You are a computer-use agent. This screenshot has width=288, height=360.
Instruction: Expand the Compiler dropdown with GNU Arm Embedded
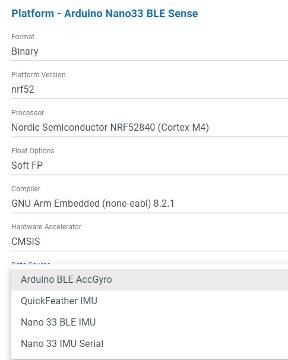(x=150, y=204)
